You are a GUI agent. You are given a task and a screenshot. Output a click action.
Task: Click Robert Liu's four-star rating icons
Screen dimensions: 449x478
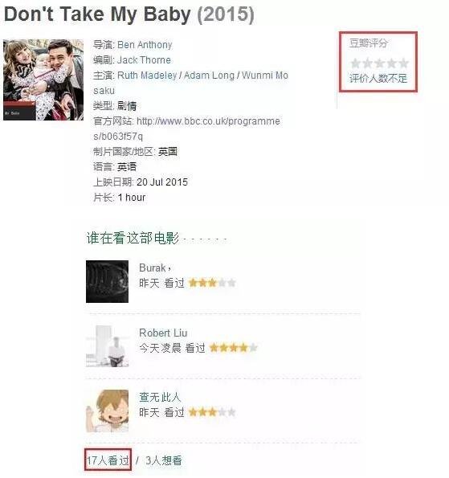click(234, 348)
